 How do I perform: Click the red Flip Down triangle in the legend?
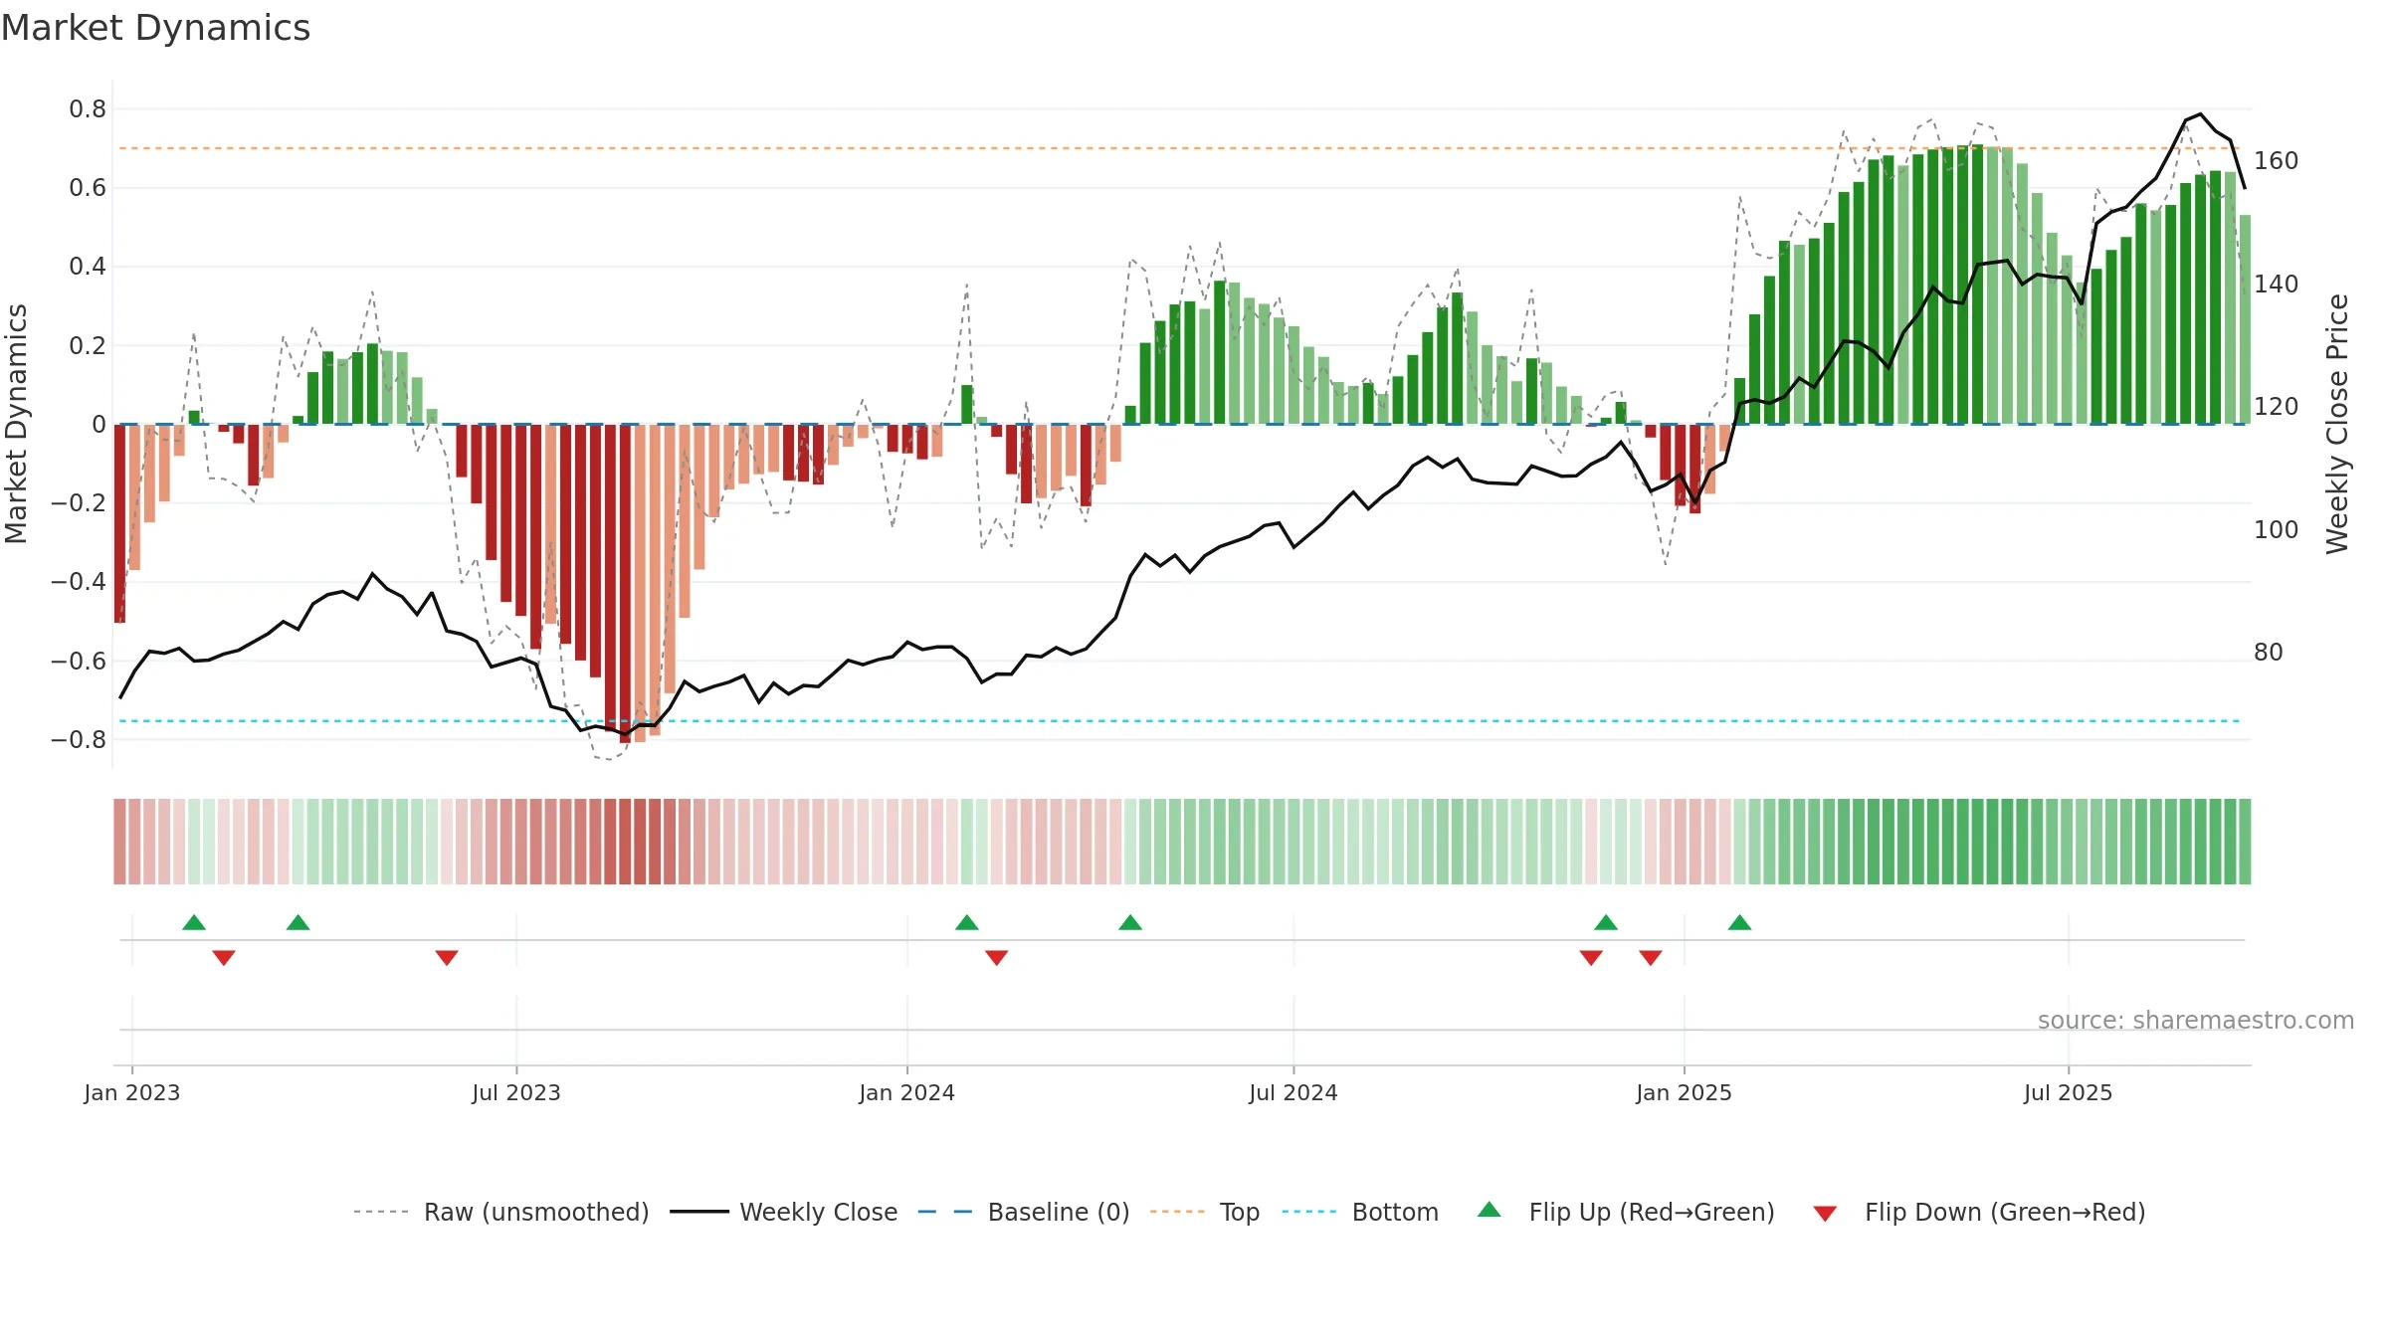(1825, 1214)
